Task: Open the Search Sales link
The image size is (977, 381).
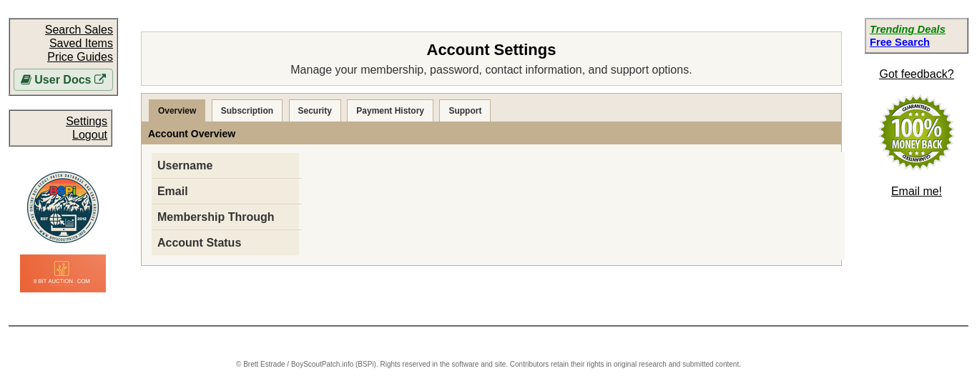Action: (79, 29)
